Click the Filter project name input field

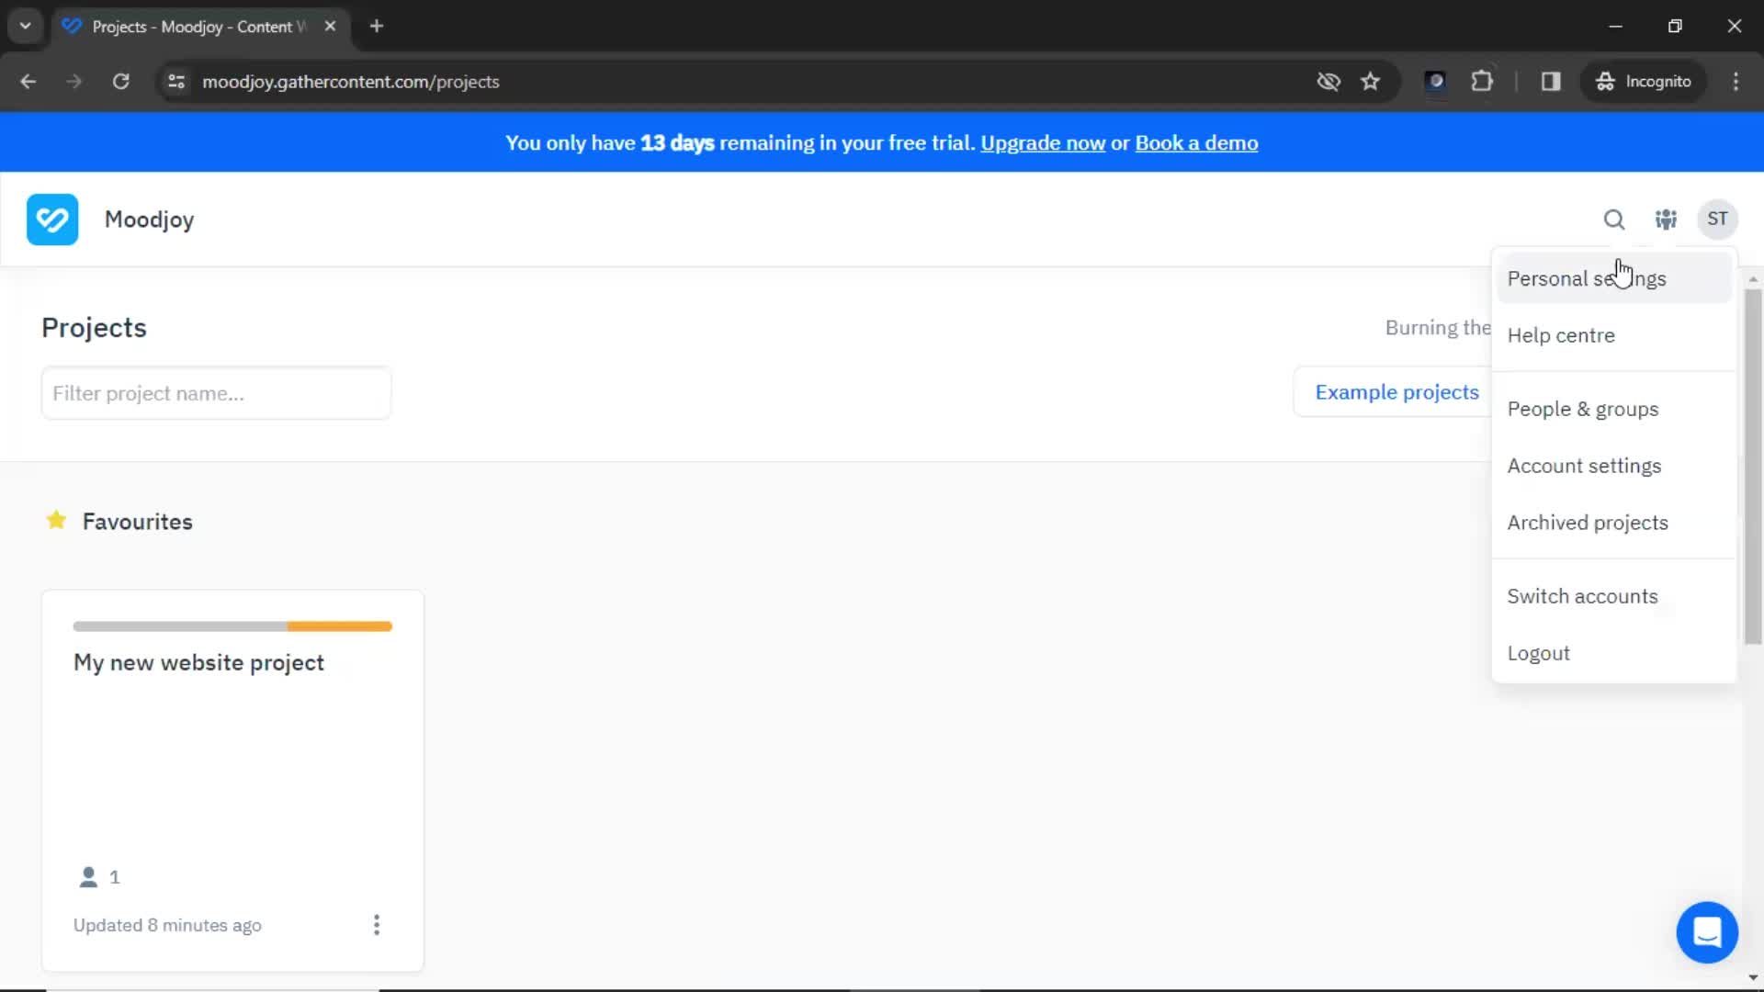216,392
